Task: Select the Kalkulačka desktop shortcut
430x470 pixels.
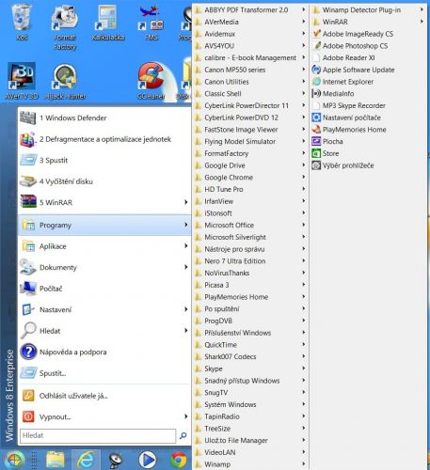Action: (108, 23)
